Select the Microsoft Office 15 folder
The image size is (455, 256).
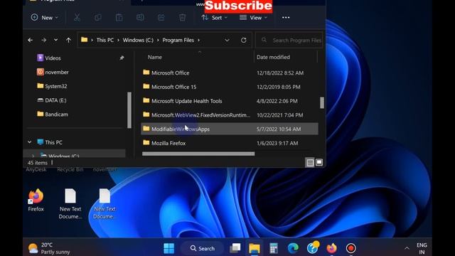[x=229, y=87]
